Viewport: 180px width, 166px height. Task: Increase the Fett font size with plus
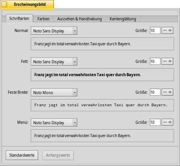point(170,61)
